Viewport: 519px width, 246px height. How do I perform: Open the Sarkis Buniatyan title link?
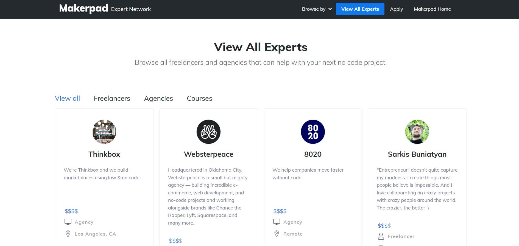tap(417, 154)
